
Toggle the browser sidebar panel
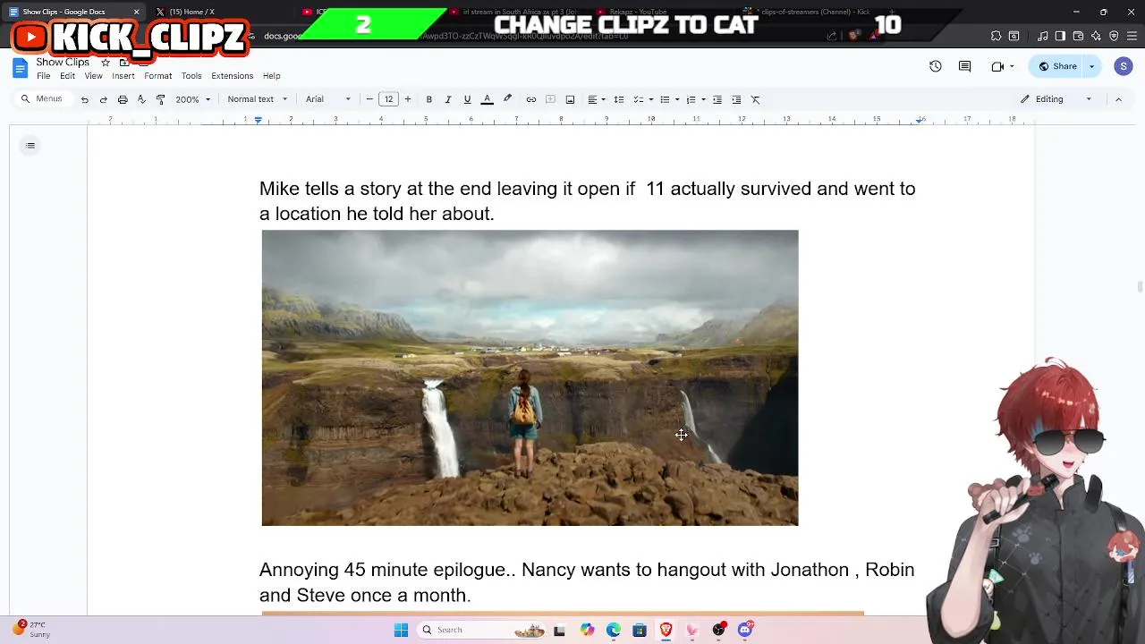click(1060, 36)
